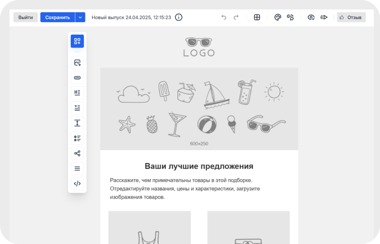The width and height of the screenshot is (380, 244).
Task: Open the dropdown arrow next to Сохранить
Action: click(80, 18)
